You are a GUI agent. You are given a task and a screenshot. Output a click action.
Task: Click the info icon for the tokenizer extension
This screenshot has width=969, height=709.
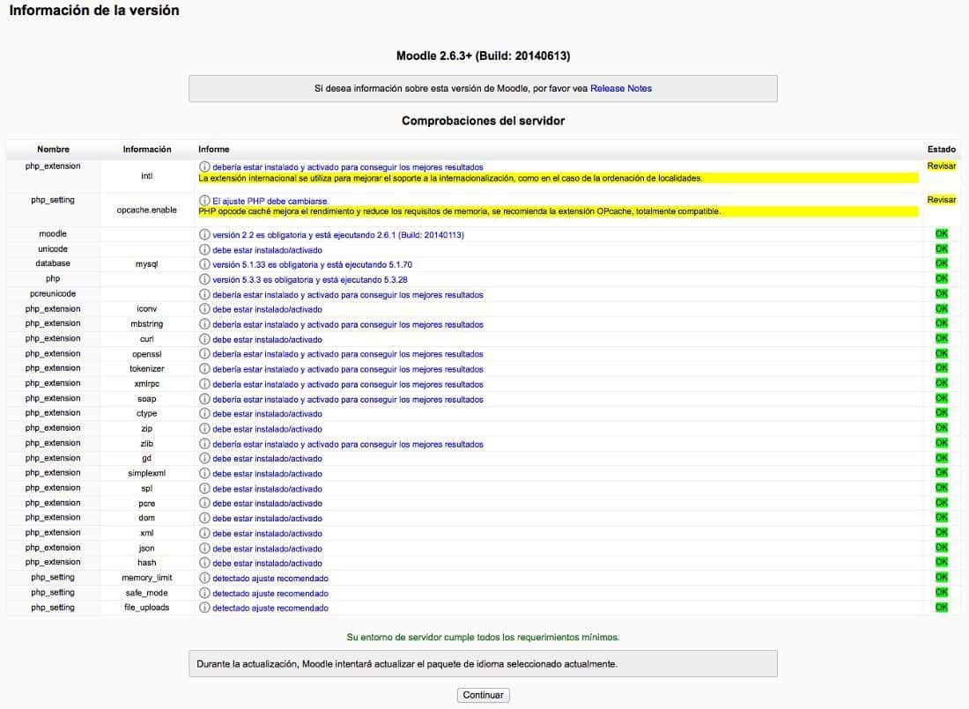[204, 369]
